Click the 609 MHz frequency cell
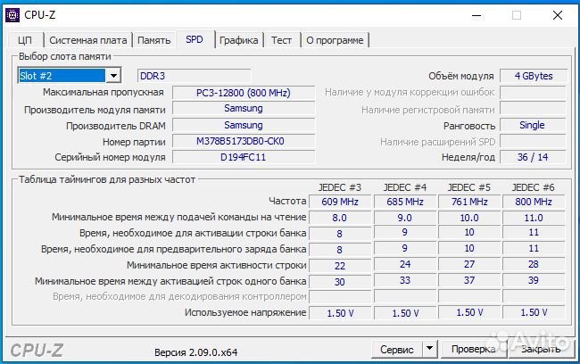This screenshot has height=364, width=580. (x=340, y=202)
